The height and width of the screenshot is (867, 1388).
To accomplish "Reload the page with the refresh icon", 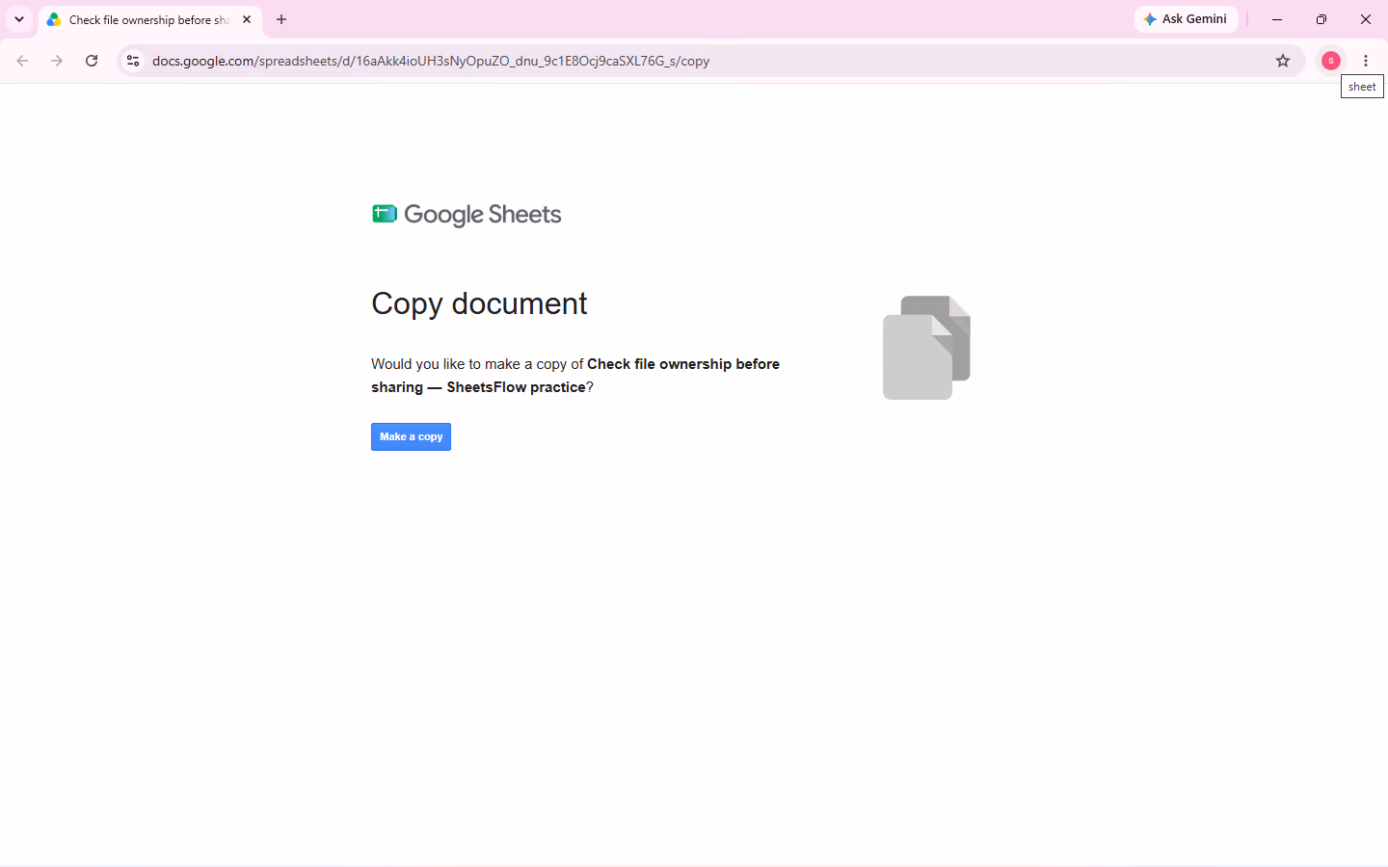I will (x=92, y=61).
